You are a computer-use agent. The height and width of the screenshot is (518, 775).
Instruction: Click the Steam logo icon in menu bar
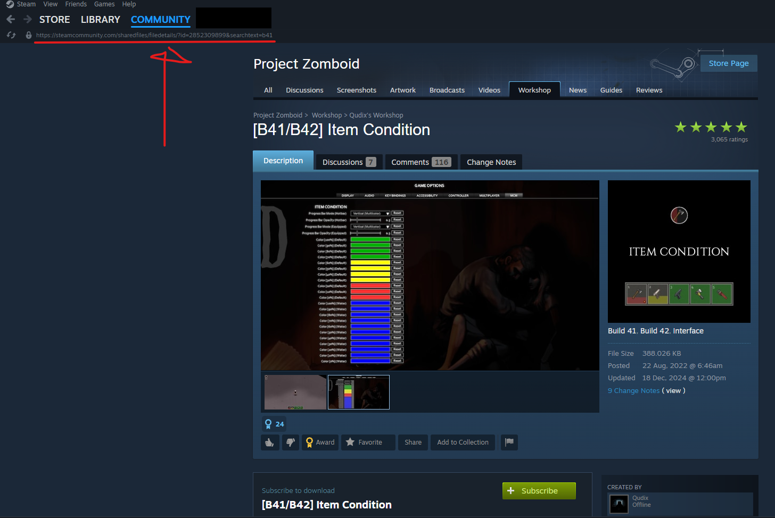pos(10,4)
